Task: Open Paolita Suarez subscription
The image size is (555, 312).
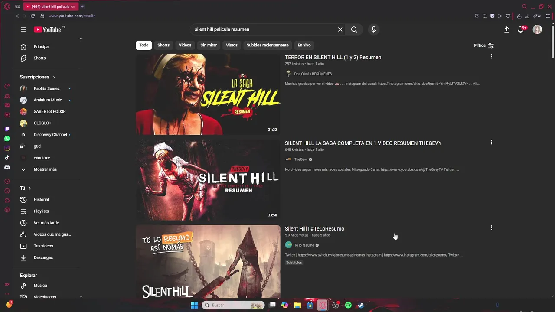Action: [x=47, y=88]
